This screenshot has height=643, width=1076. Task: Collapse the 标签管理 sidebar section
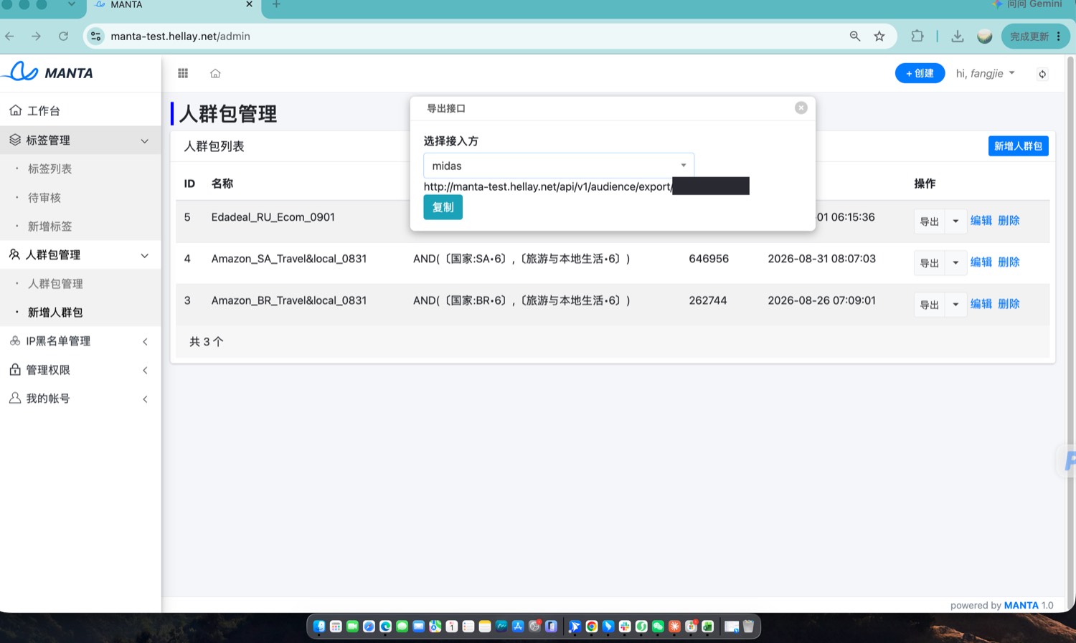point(80,140)
